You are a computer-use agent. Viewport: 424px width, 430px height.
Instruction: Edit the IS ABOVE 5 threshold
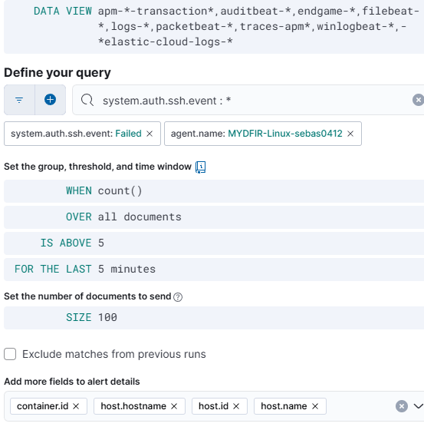point(214,243)
